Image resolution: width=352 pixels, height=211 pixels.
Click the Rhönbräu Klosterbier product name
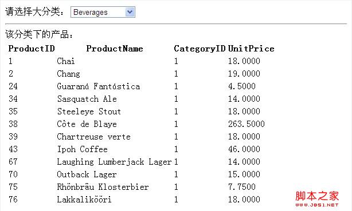103,187
